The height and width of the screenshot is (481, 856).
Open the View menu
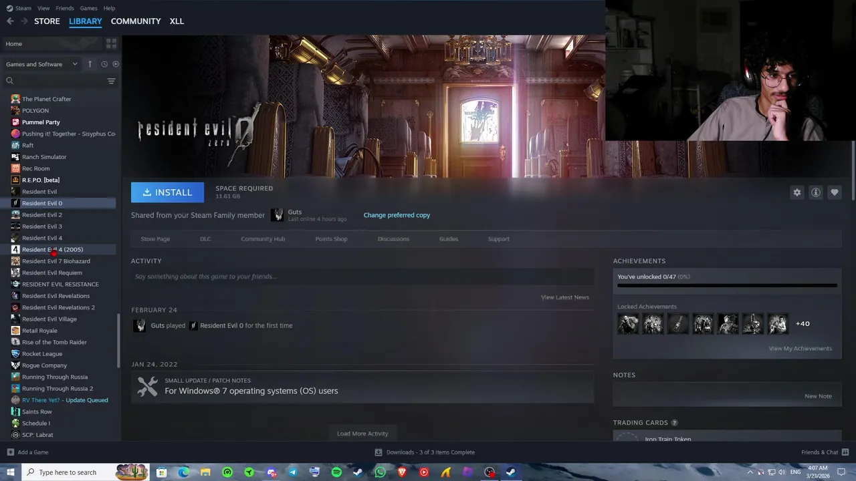pyautogui.click(x=43, y=8)
